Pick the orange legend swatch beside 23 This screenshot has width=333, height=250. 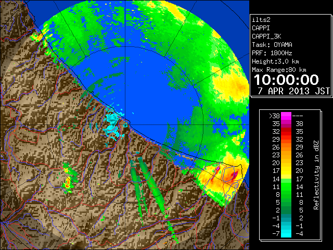(286, 155)
